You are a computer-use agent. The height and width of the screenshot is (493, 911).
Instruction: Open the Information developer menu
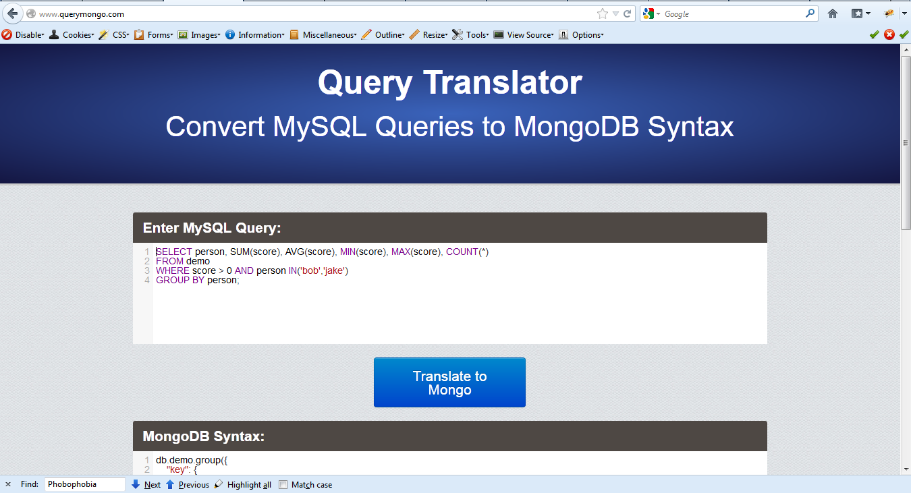tap(255, 35)
